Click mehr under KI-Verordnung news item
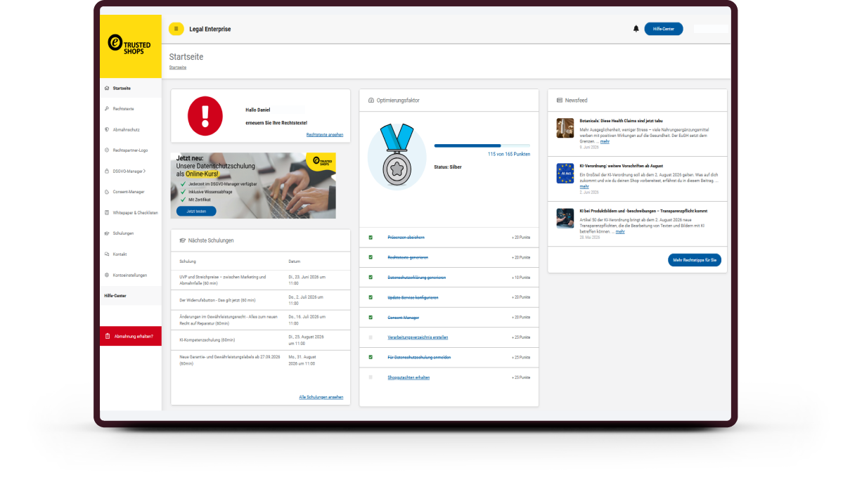The height and width of the screenshot is (480, 843). point(584,186)
